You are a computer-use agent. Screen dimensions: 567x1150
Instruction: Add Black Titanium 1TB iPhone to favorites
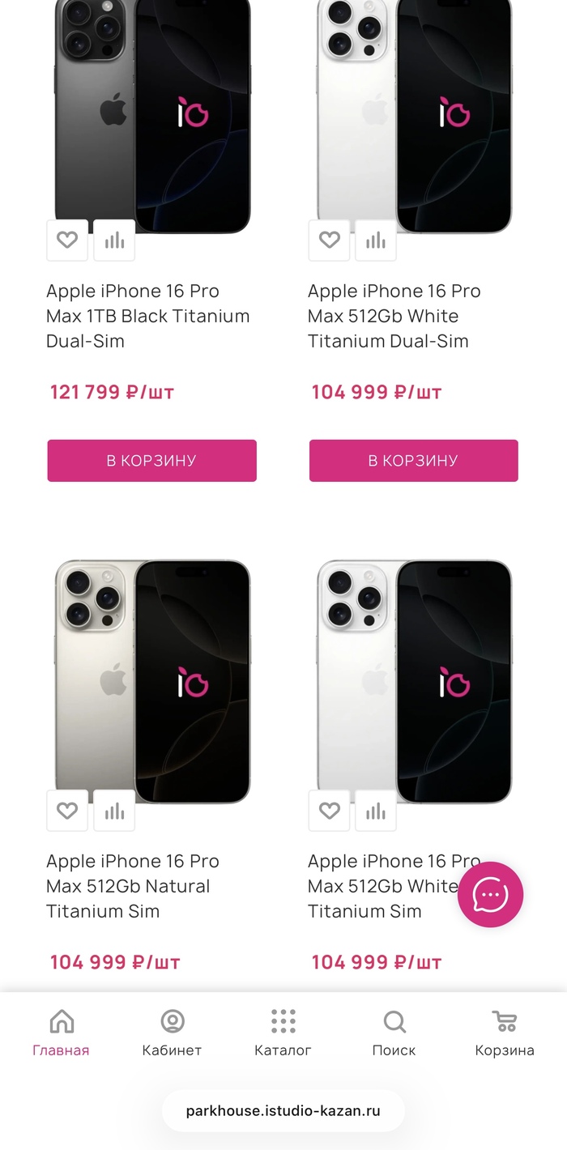(67, 241)
